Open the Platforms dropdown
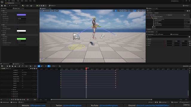This screenshot has width=191, height=107. tap(52, 6)
